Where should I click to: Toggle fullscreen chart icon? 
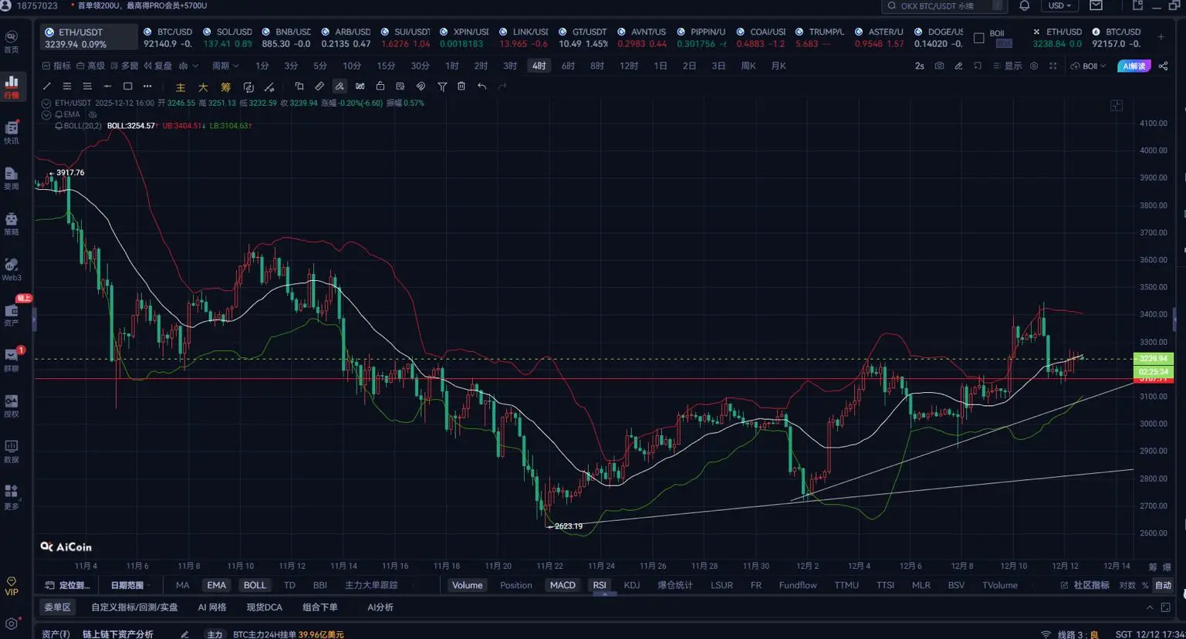pyautogui.click(x=1053, y=66)
